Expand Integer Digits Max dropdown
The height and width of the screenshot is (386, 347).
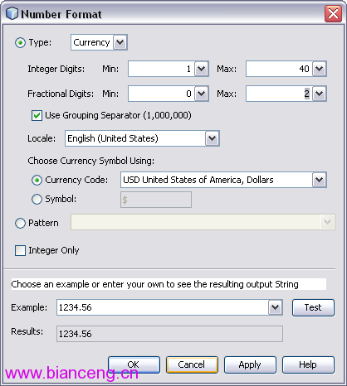coord(320,69)
